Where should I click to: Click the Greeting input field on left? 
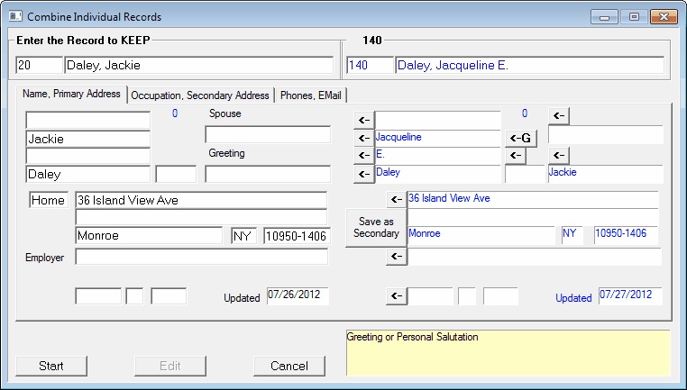(x=268, y=174)
